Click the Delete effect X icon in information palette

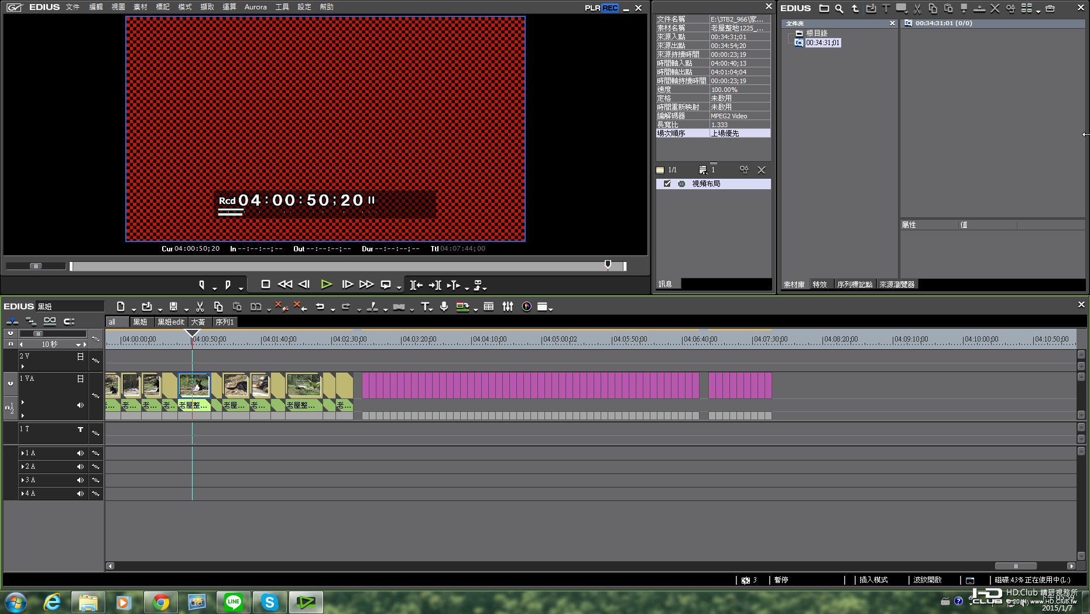[761, 170]
